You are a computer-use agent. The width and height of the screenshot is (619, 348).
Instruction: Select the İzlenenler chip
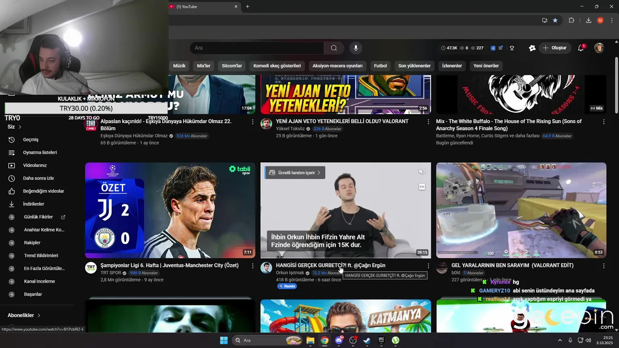pos(452,66)
